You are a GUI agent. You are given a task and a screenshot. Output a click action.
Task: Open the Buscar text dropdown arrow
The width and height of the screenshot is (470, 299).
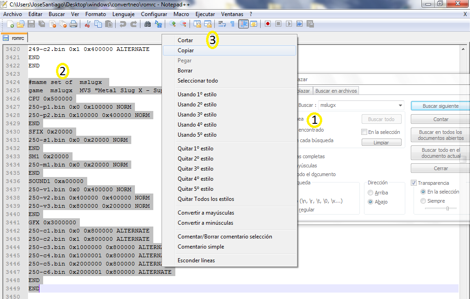click(400, 105)
